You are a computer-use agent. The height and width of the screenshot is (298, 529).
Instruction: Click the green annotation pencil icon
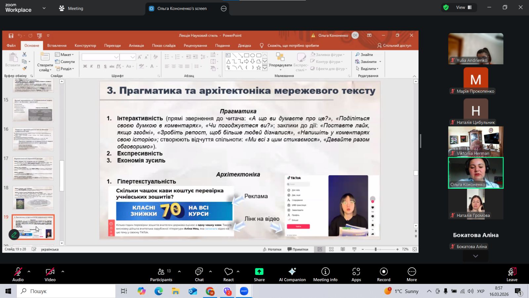pyautogui.click(x=14, y=235)
